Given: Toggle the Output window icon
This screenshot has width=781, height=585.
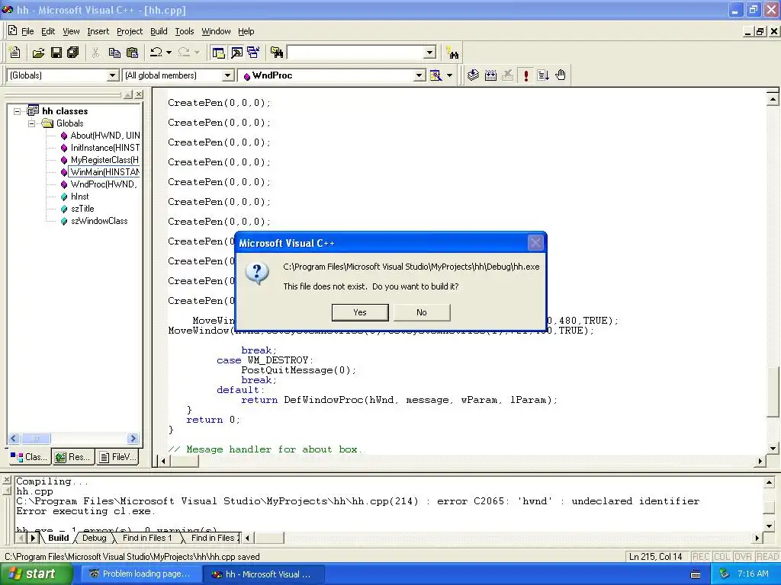Looking at the screenshot, I should [x=236, y=53].
